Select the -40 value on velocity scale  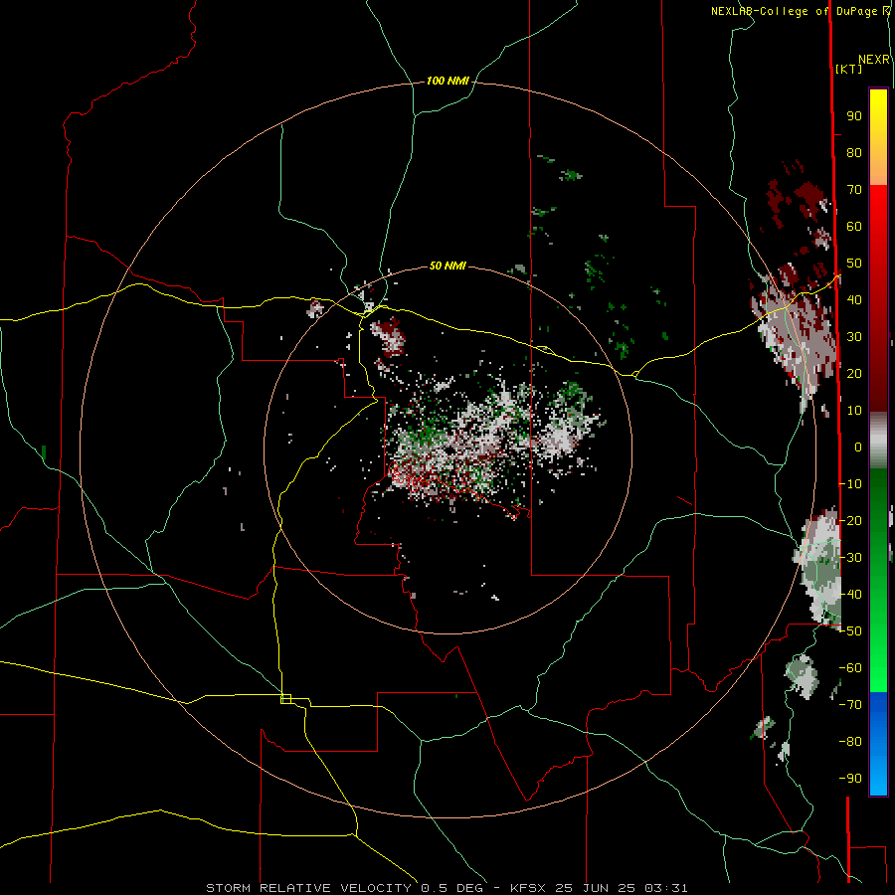(850, 595)
